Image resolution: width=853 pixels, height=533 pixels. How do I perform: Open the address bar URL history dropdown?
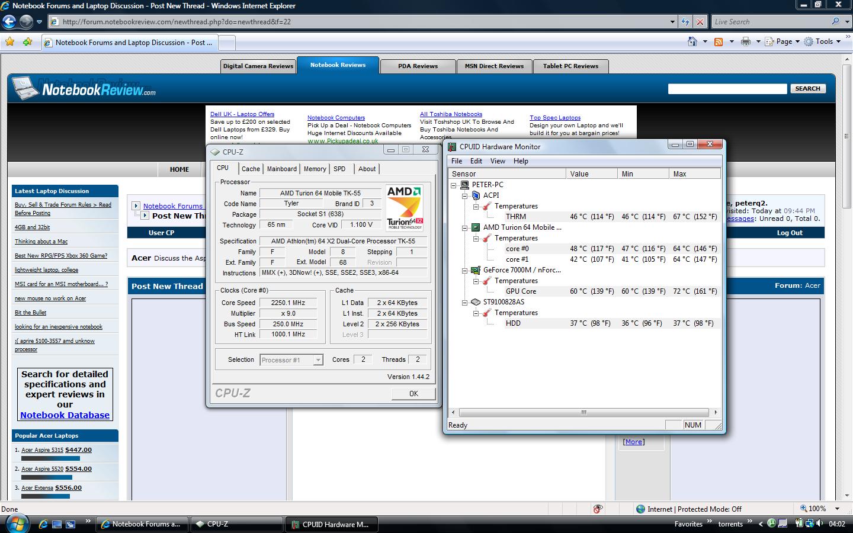pyautogui.click(x=672, y=22)
